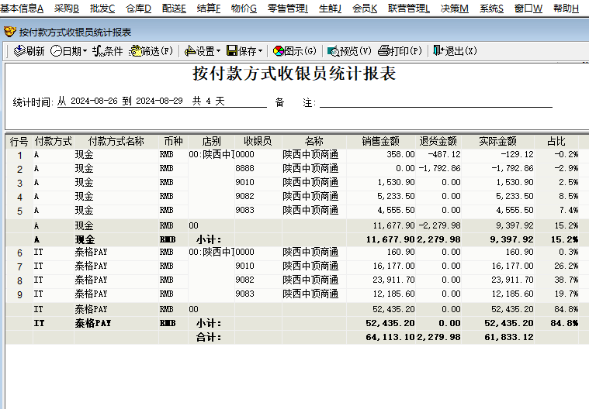Expand the 设置 settings dropdown
Image resolution: width=589 pixels, height=409 pixels.
pos(219,51)
